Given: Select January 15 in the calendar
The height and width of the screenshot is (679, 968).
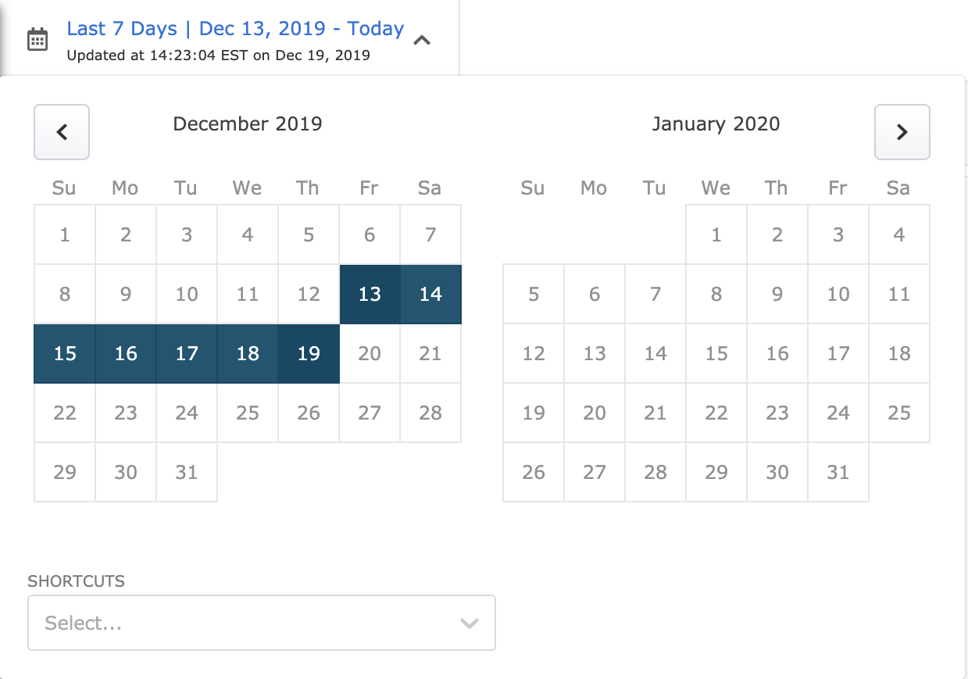Looking at the screenshot, I should click(716, 354).
